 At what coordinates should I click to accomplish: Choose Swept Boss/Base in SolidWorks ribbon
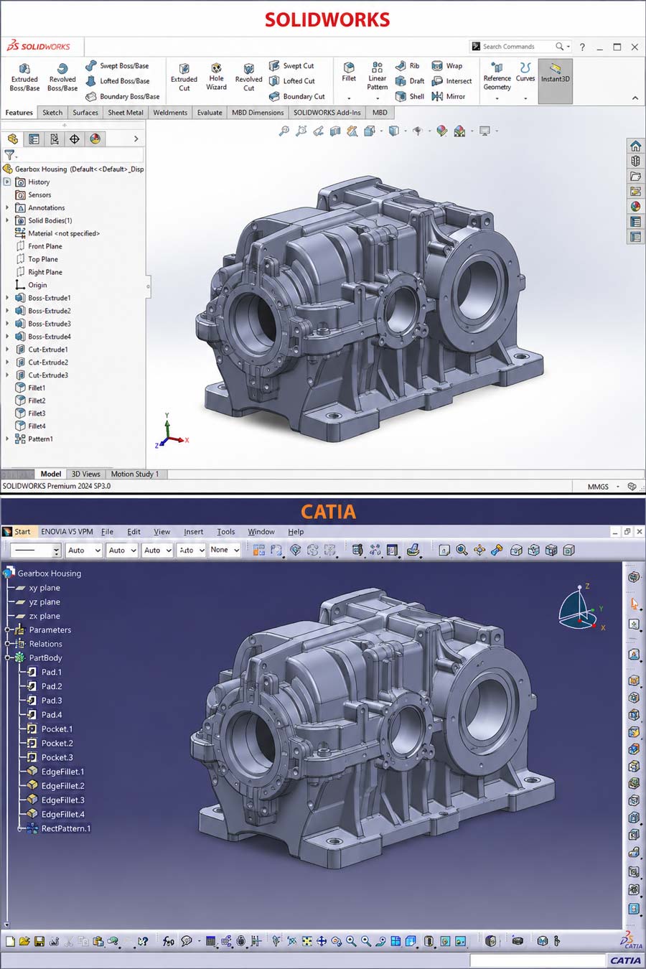[x=117, y=66]
